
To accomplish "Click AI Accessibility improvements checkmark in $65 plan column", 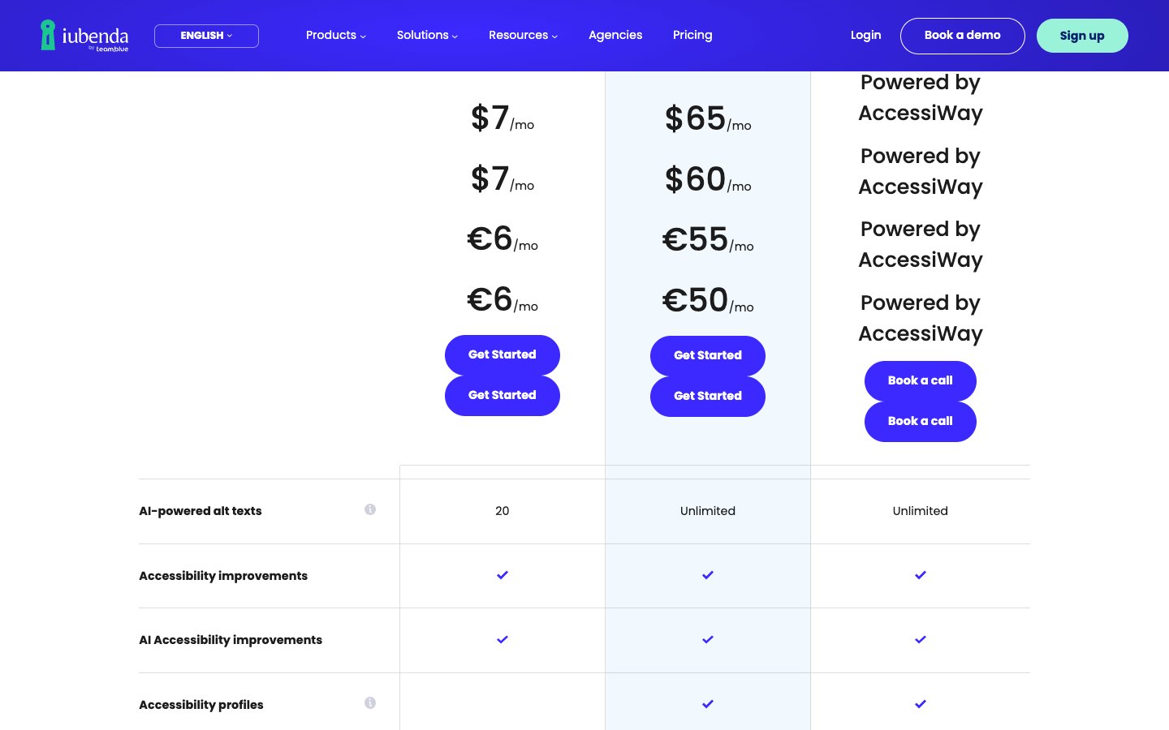I will pos(708,640).
